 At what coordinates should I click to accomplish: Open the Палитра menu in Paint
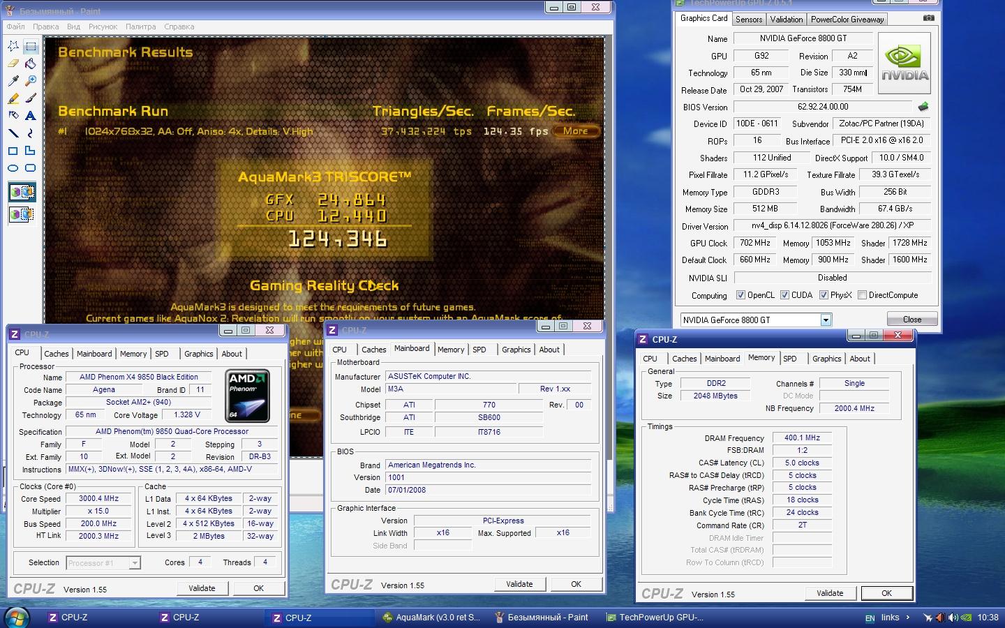pyautogui.click(x=141, y=27)
